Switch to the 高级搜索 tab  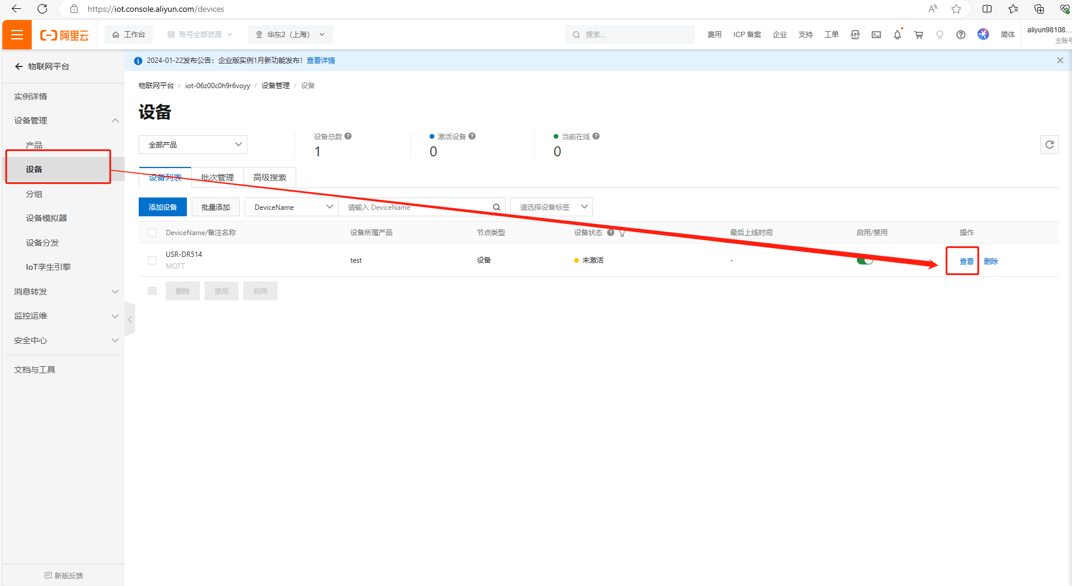[270, 178]
